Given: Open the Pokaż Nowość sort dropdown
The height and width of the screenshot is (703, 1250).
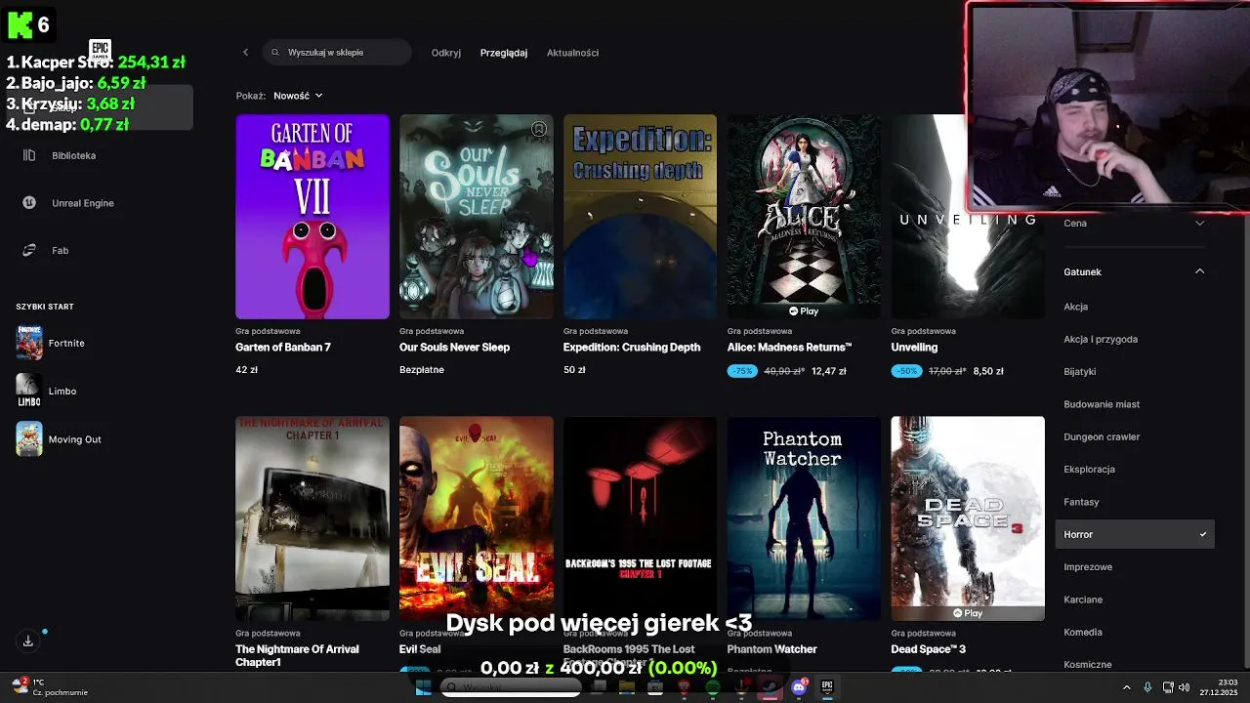Looking at the screenshot, I should point(298,96).
